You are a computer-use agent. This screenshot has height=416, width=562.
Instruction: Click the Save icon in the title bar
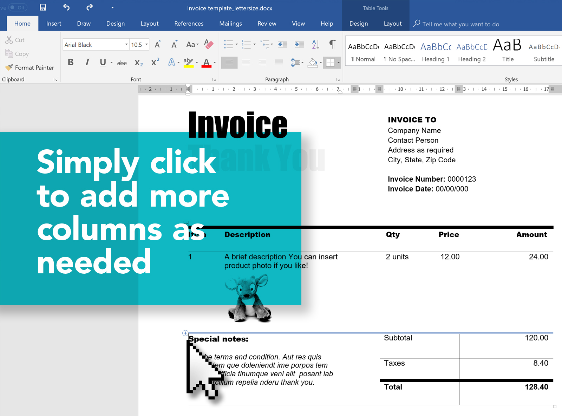coord(43,7)
